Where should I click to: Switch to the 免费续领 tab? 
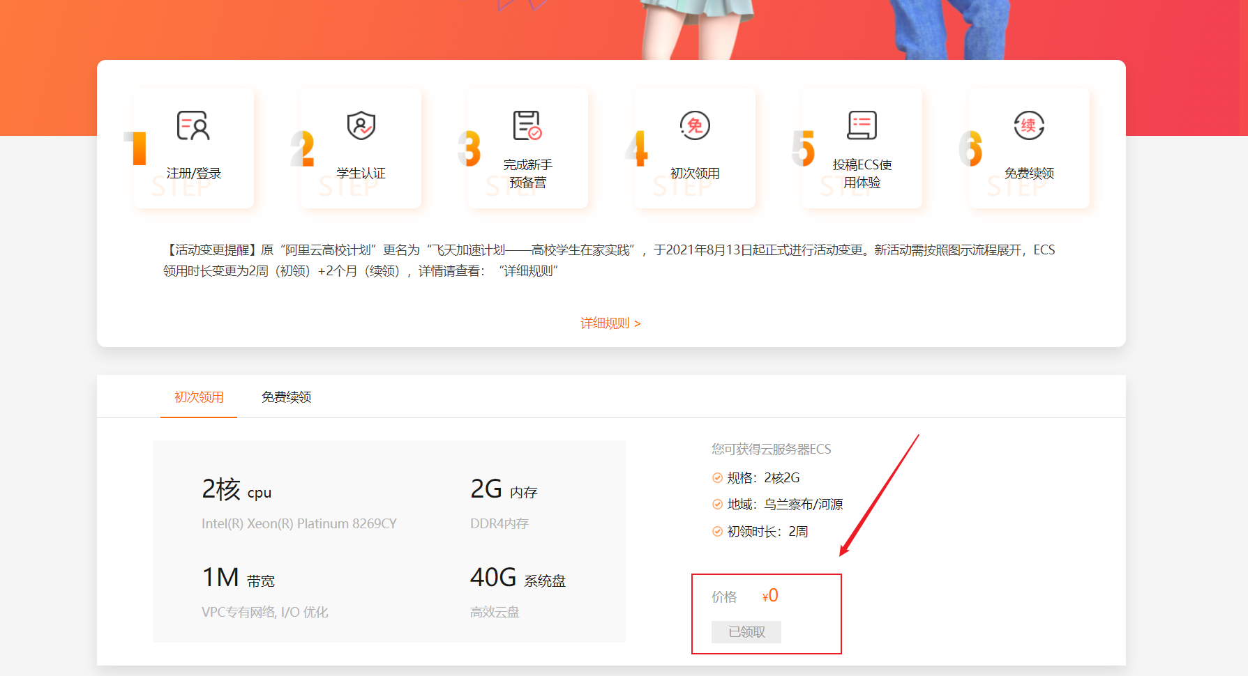(x=286, y=397)
